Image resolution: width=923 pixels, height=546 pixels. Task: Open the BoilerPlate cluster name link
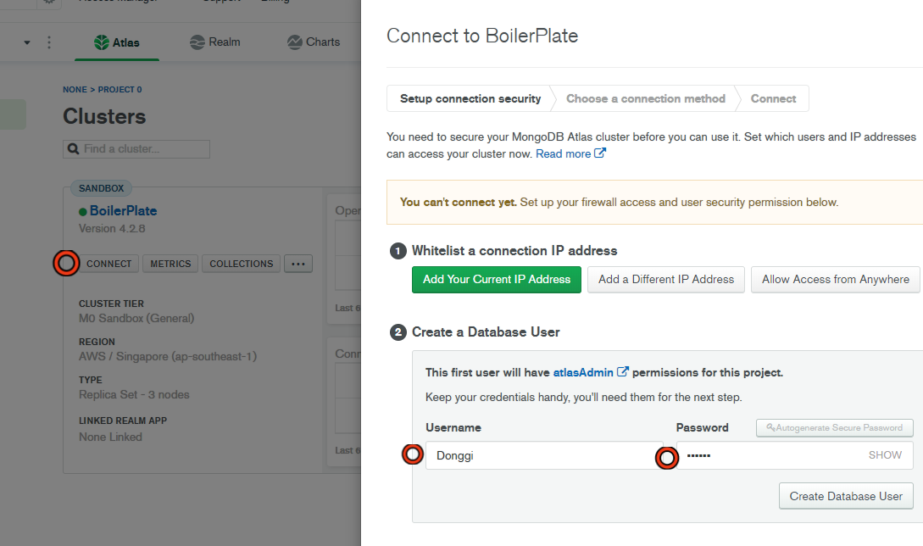pyautogui.click(x=123, y=211)
